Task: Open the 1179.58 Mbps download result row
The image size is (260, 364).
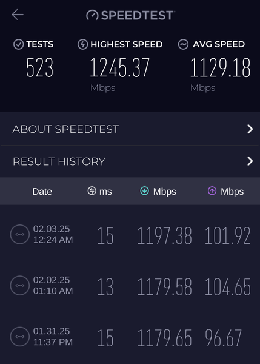Action: click(130, 286)
